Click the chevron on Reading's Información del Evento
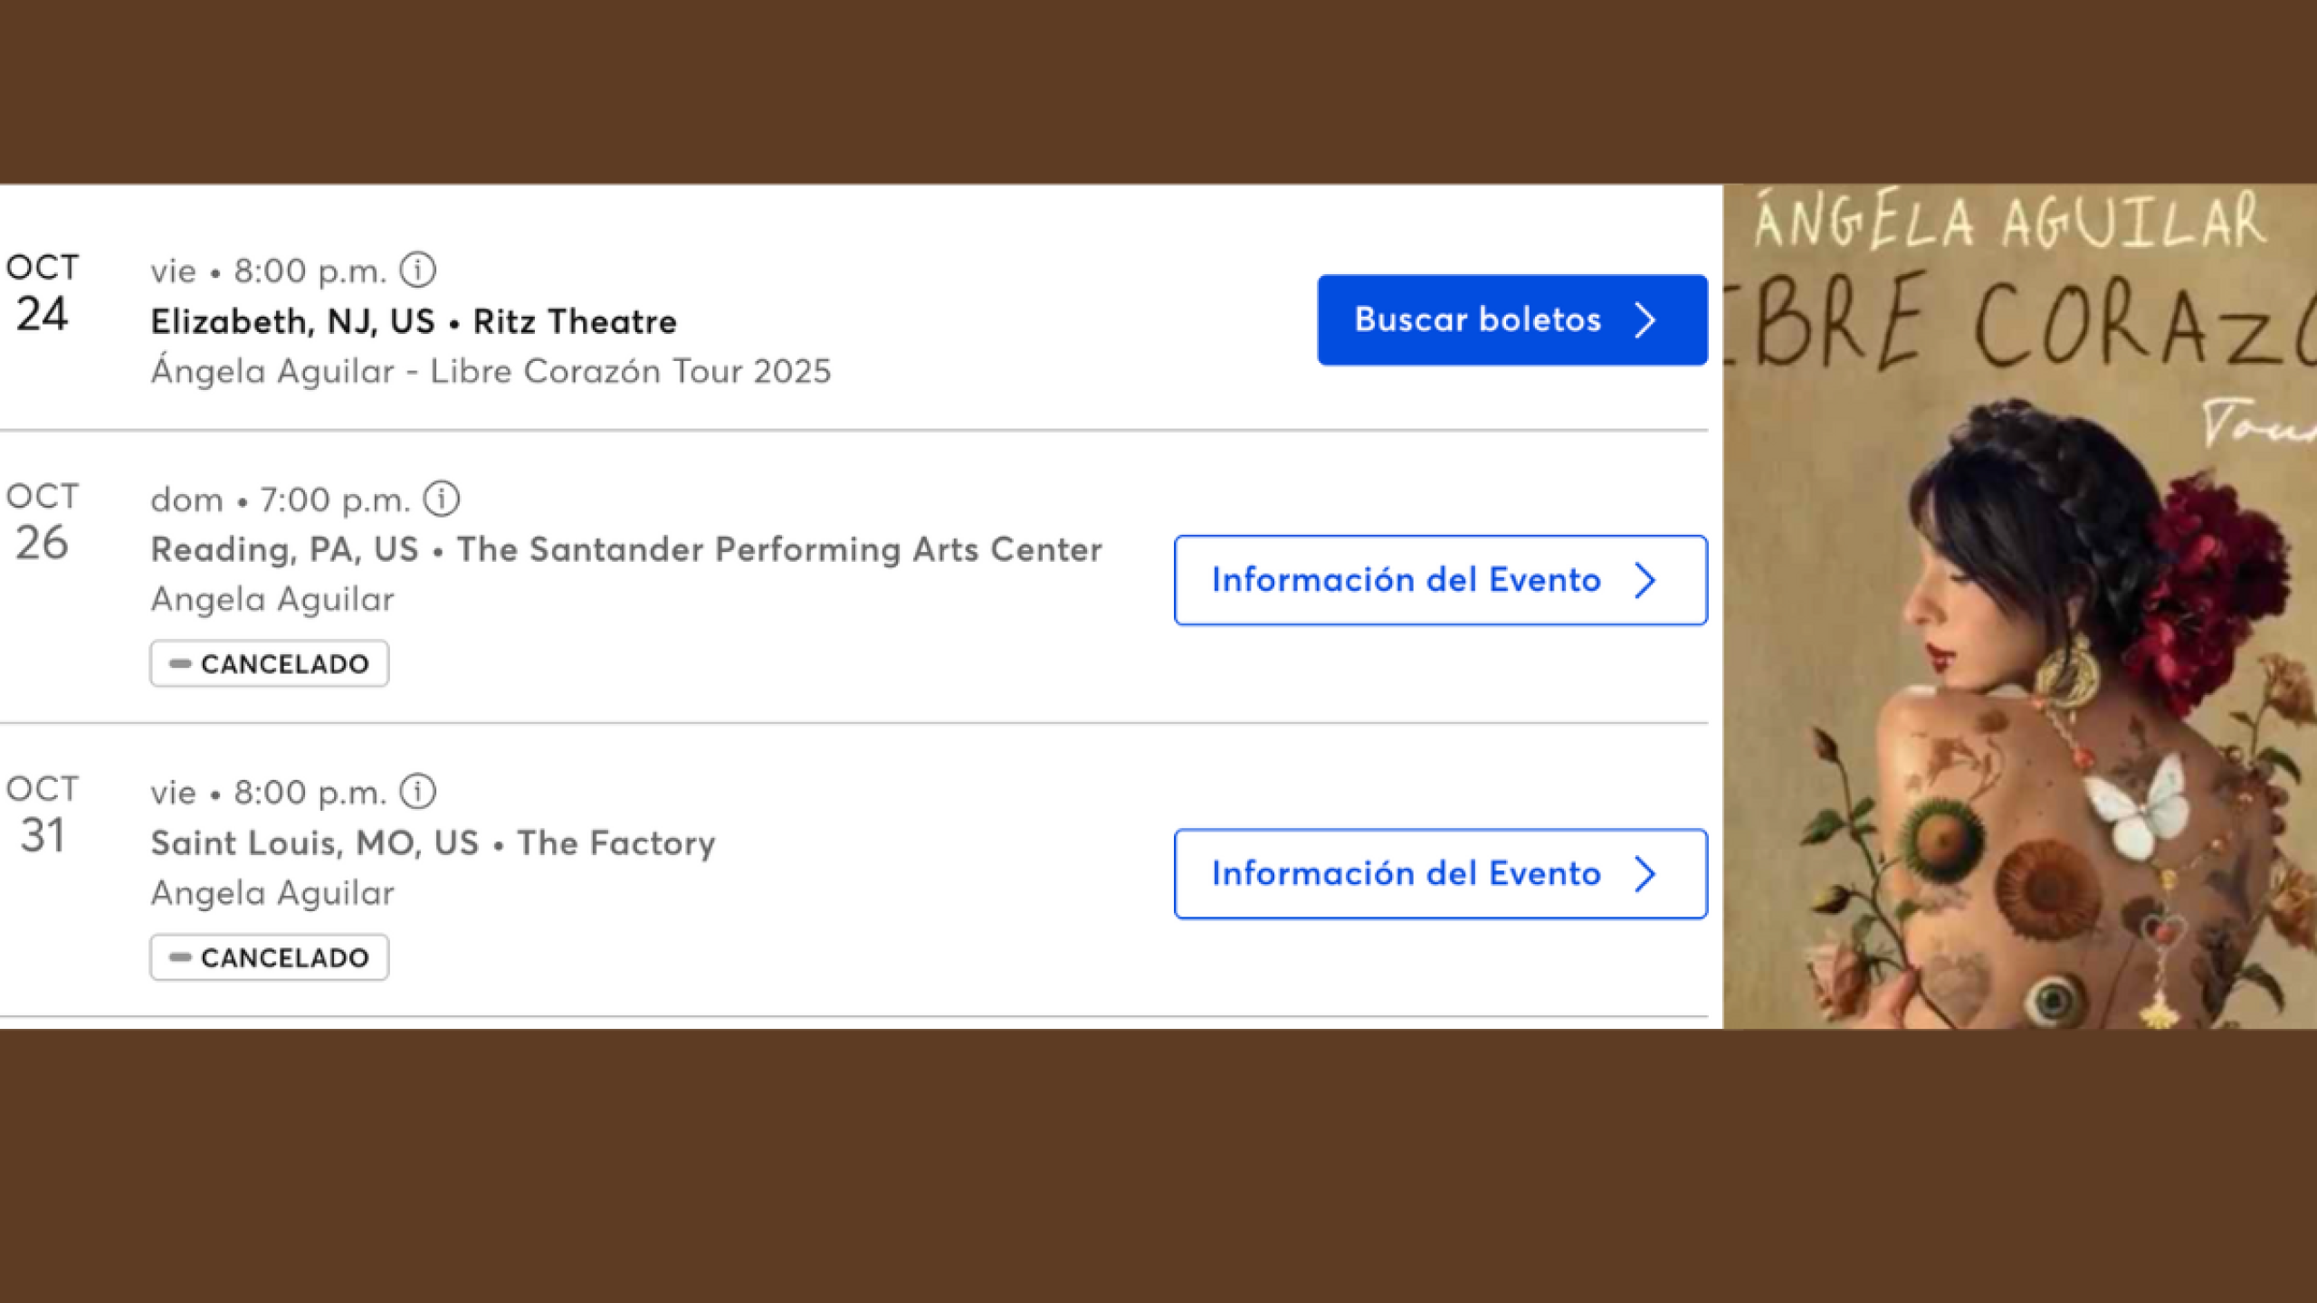Image resolution: width=2317 pixels, height=1303 pixels. (1645, 580)
